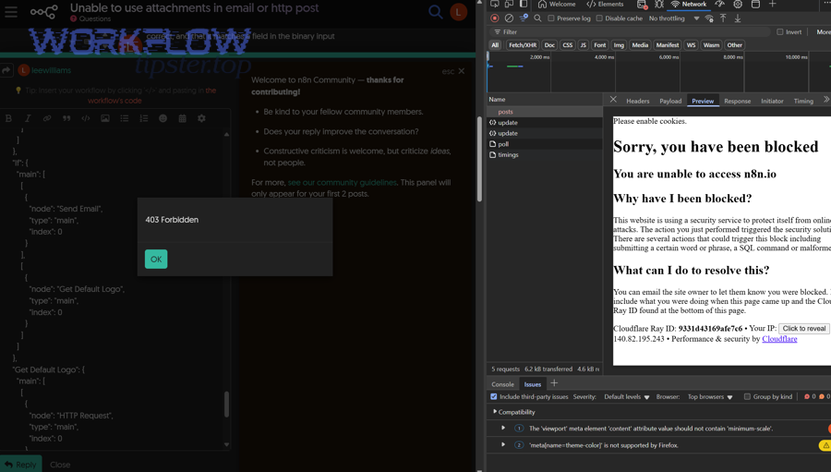
Task: Open the Default levels severity dropdown
Action: (626, 396)
